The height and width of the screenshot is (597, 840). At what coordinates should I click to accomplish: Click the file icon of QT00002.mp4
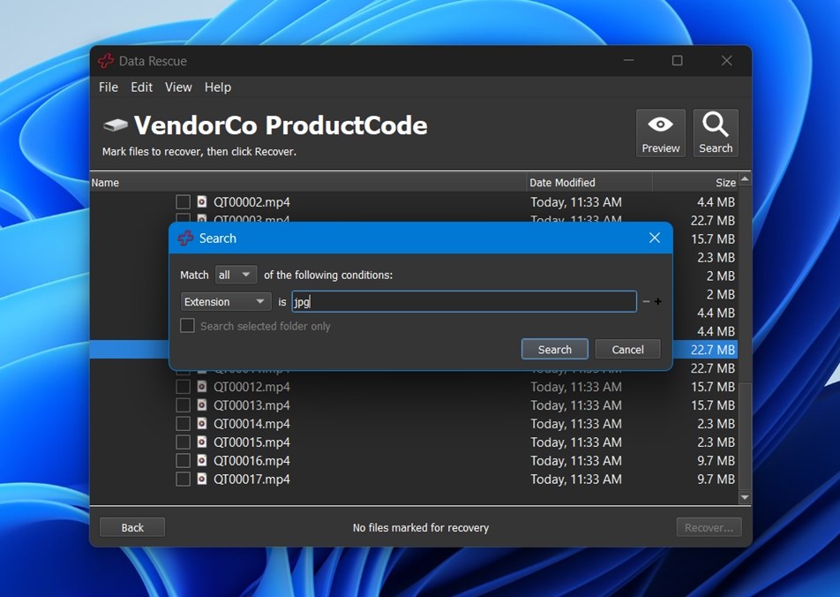tap(202, 202)
